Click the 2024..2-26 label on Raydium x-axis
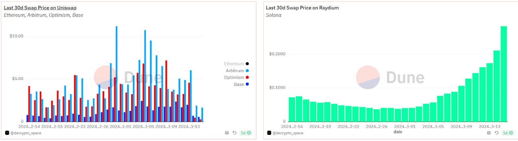Screen dimensions: 518x141 pyautogui.click(x=377, y=126)
